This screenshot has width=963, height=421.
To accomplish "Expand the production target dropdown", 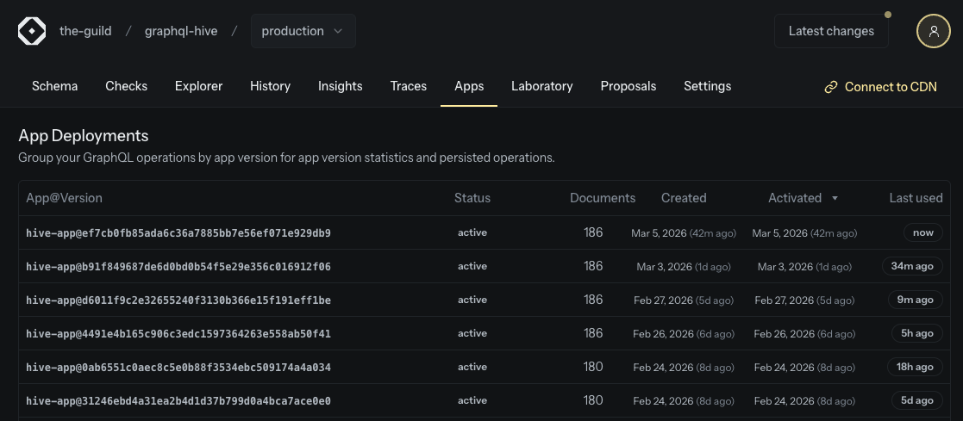I will pyautogui.click(x=303, y=31).
